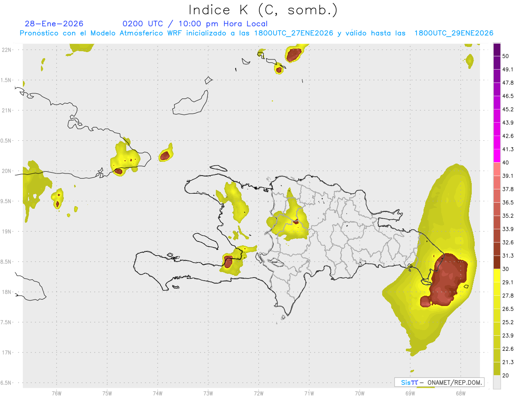The height and width of the screenshot is (399, 517).
Task: Click the colorbar value '21.3'
Action: [x=508, y=362]
